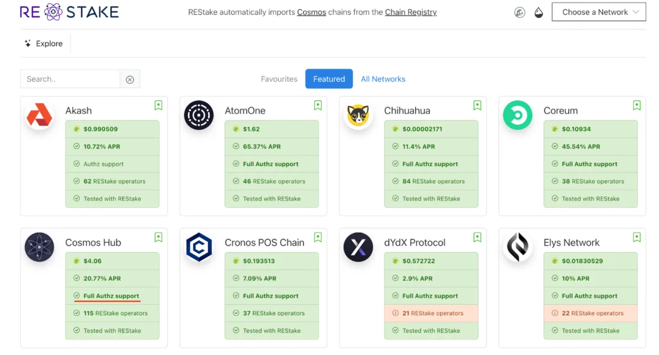Screen dimensions: 659x355
Task: Click the Cosmos Hub atom logo
Action: [x=39, y=248]
